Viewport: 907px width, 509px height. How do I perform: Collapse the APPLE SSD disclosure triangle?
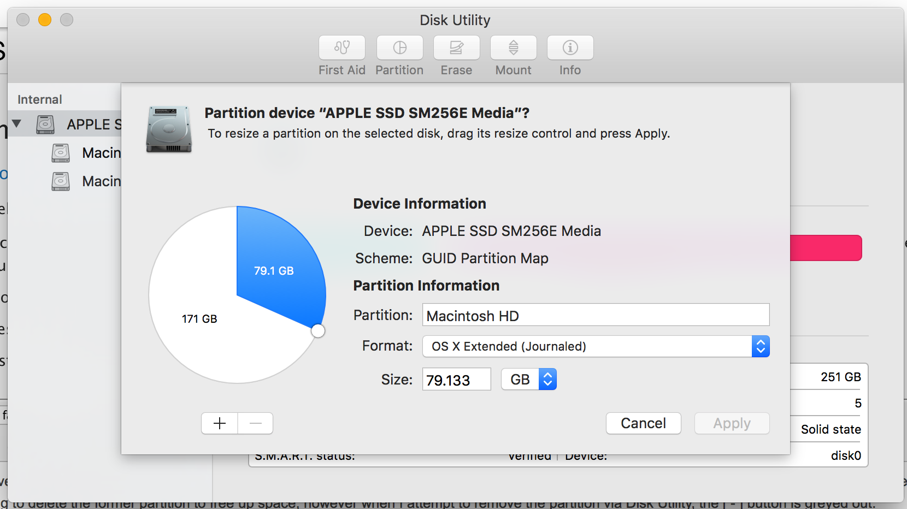tap(17, 124)
